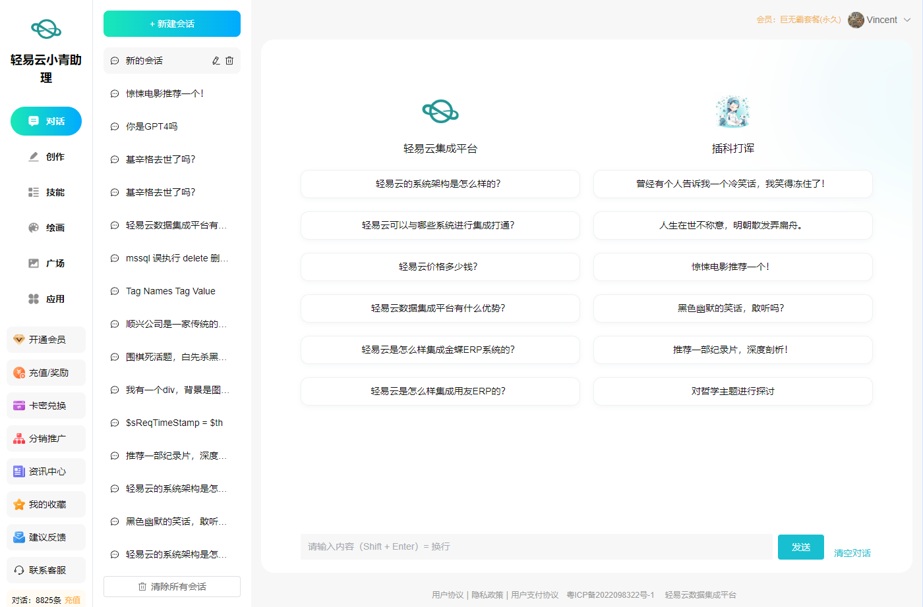
Task: Click the 建议反馈 mail icon
Action: [x=19, y=537]
